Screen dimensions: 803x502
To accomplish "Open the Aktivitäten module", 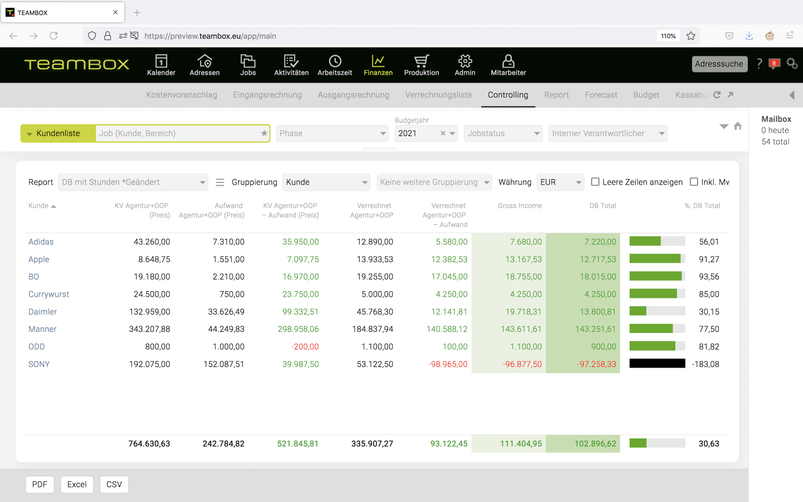I will coord(291,65).
